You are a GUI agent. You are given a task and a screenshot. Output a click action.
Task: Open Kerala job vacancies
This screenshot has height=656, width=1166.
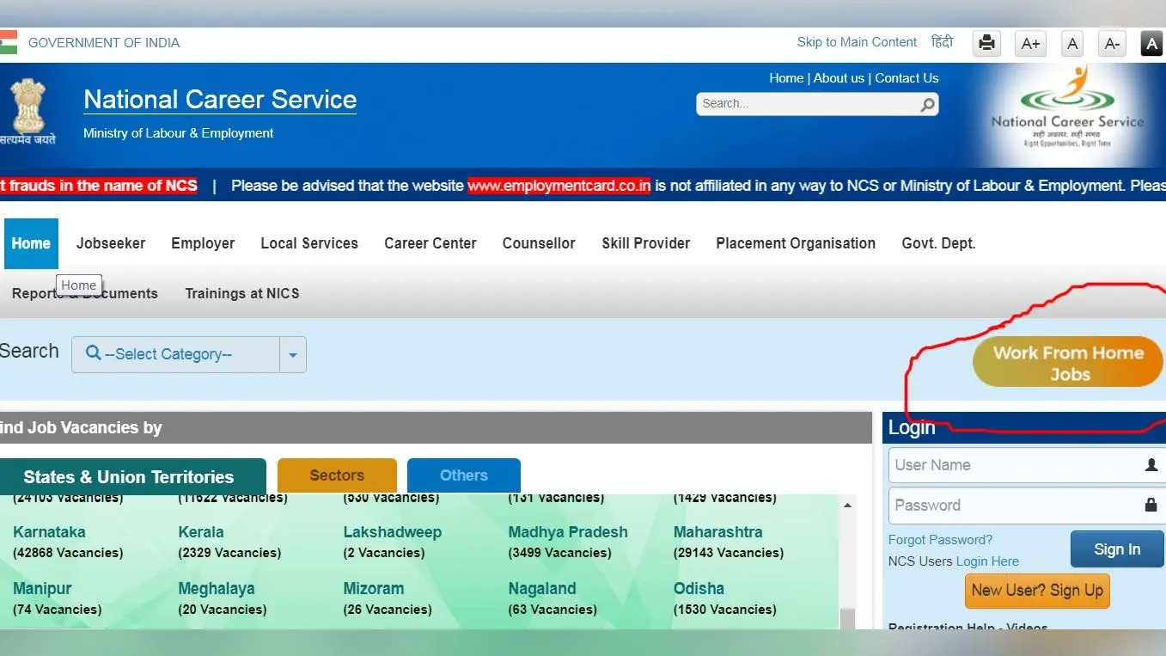(200, 532)
